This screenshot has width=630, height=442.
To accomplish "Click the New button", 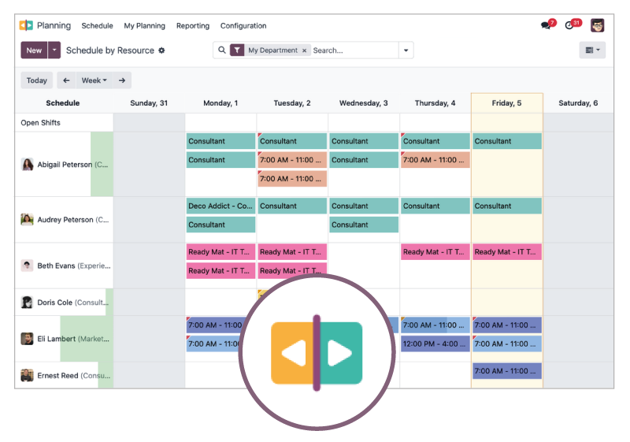I will tap(34, 50).
